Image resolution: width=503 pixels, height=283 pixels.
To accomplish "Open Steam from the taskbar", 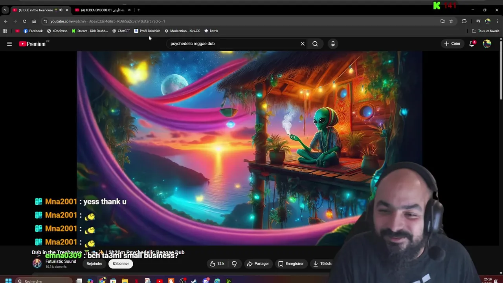I will (194, 281).
